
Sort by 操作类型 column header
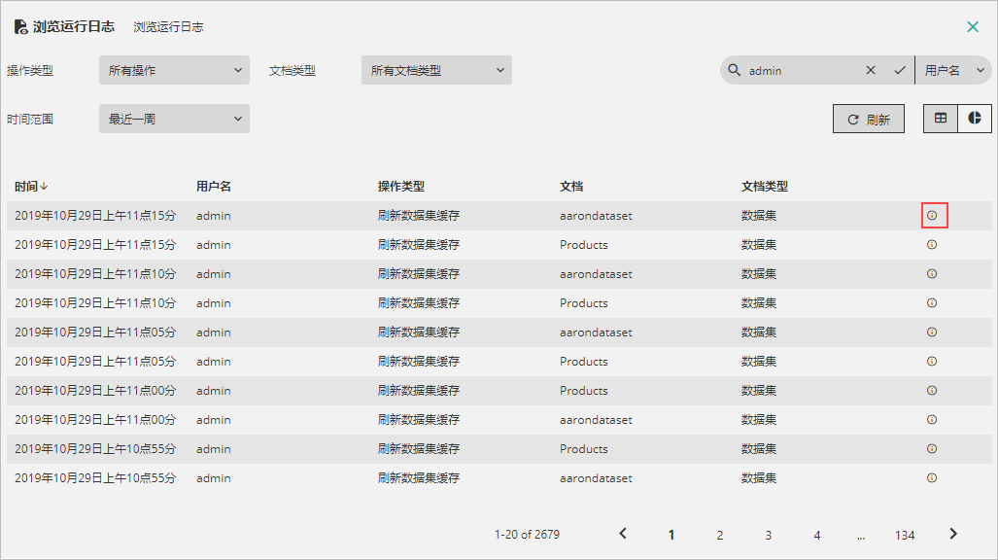401,187
